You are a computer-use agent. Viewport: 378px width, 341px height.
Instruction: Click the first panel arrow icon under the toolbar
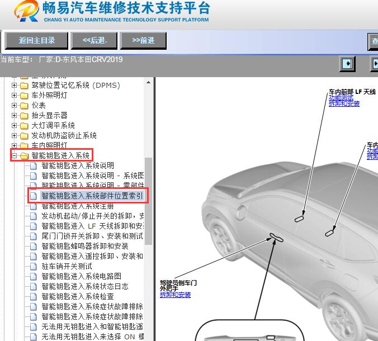click(347, 64)
